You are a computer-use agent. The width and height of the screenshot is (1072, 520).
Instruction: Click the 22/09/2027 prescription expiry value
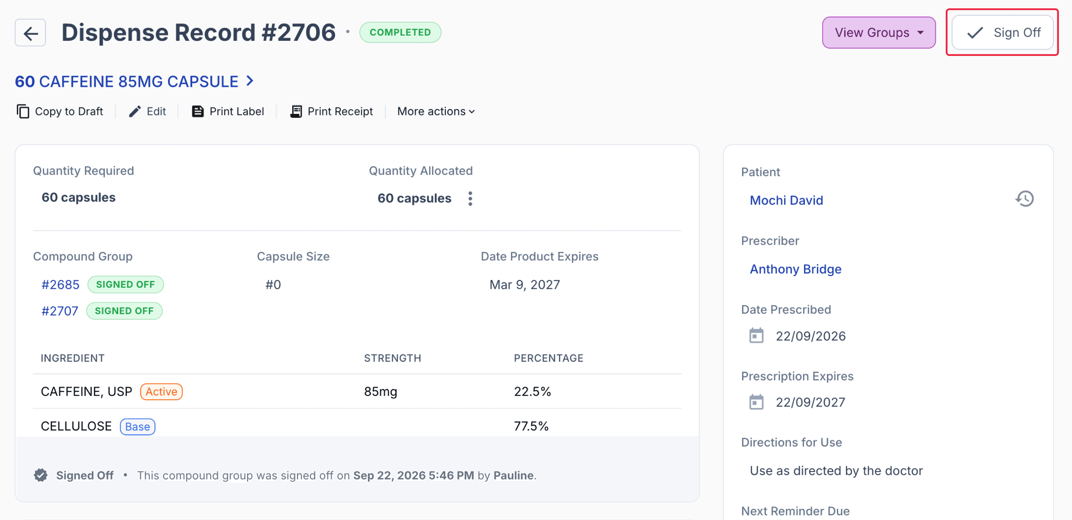click(x=810, y=402)
